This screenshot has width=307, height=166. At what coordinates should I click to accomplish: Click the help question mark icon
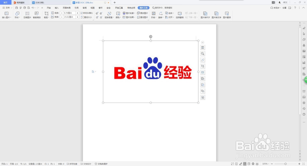click(x=295, y=8)
